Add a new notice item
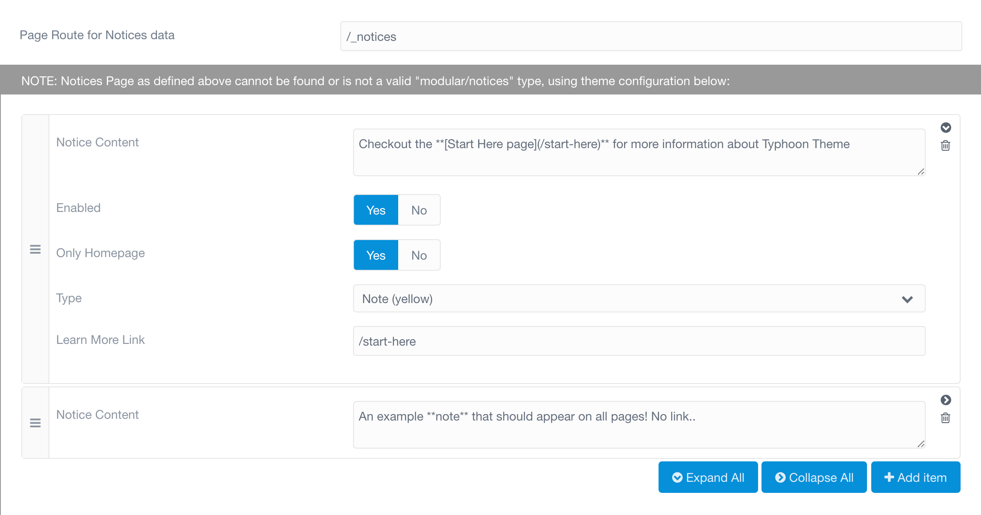The width and height of the screenshot is (981, 515). tap(915, 477)
